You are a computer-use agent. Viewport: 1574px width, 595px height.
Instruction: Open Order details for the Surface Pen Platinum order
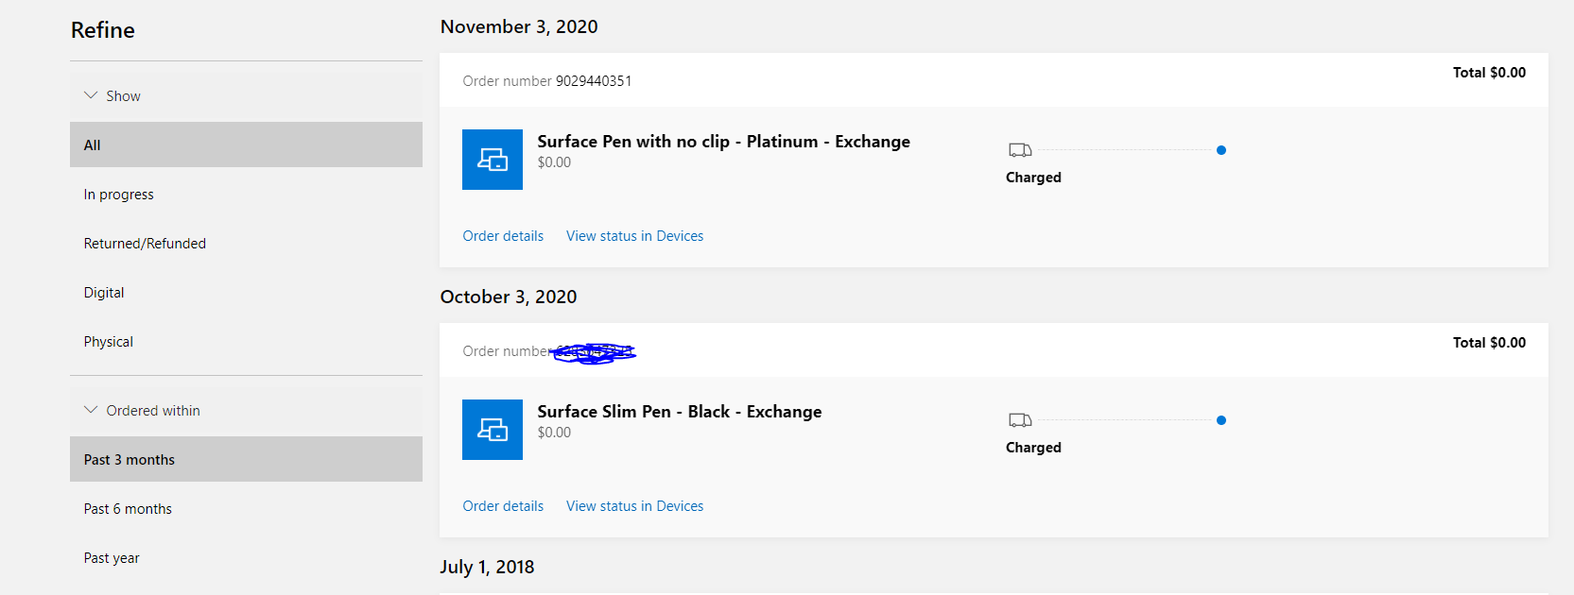tap(503, 236)
